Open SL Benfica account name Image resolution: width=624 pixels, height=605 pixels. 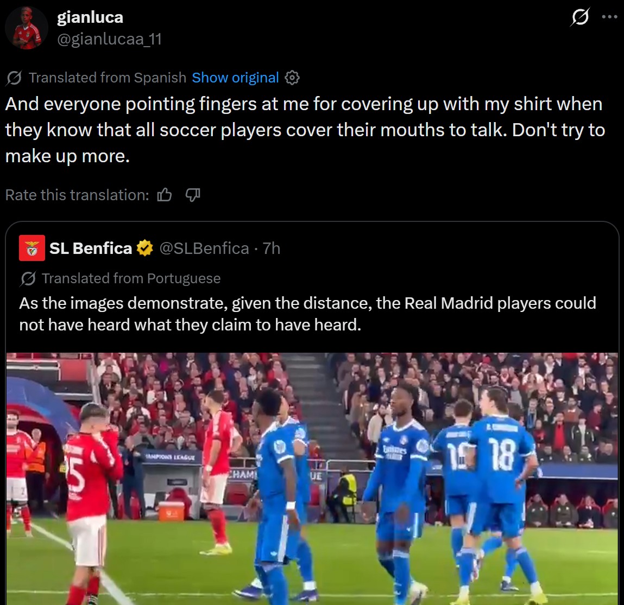[x=91, y=248]
